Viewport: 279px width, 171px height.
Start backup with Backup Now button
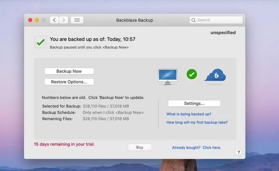[69, 71]
